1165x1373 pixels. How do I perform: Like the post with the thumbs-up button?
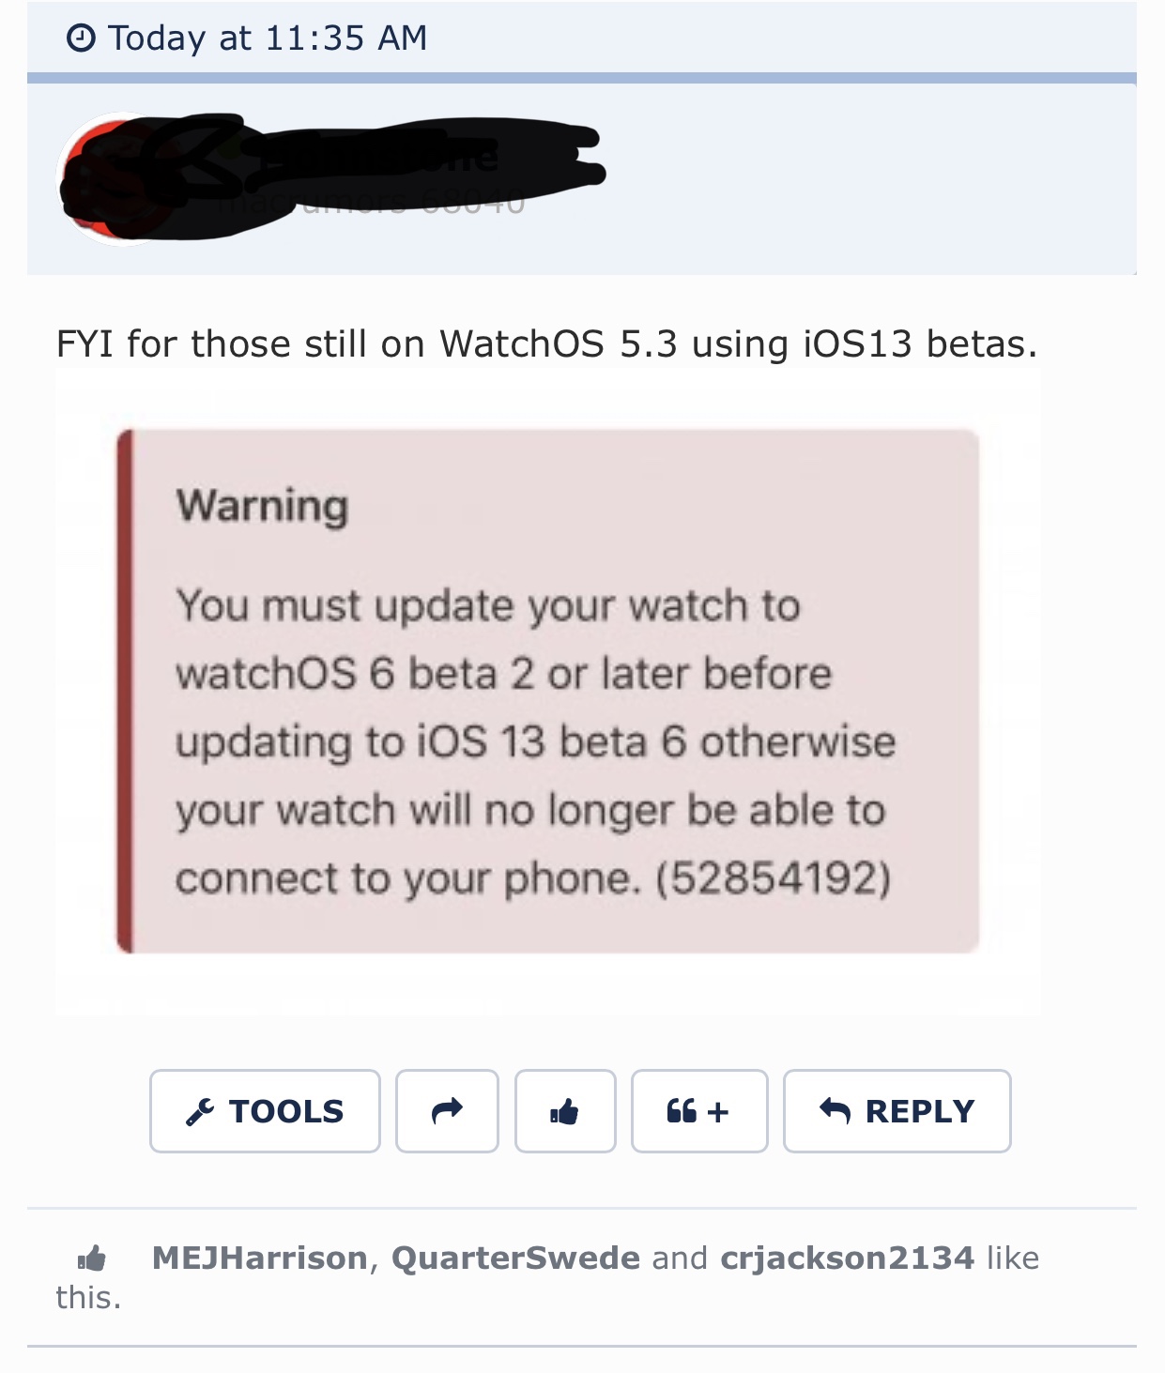point(565,1111)
